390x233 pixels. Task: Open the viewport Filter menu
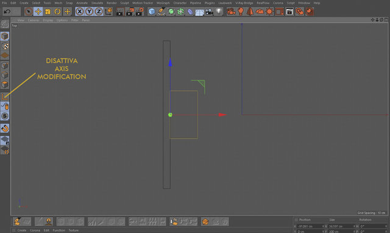point(74,20)
